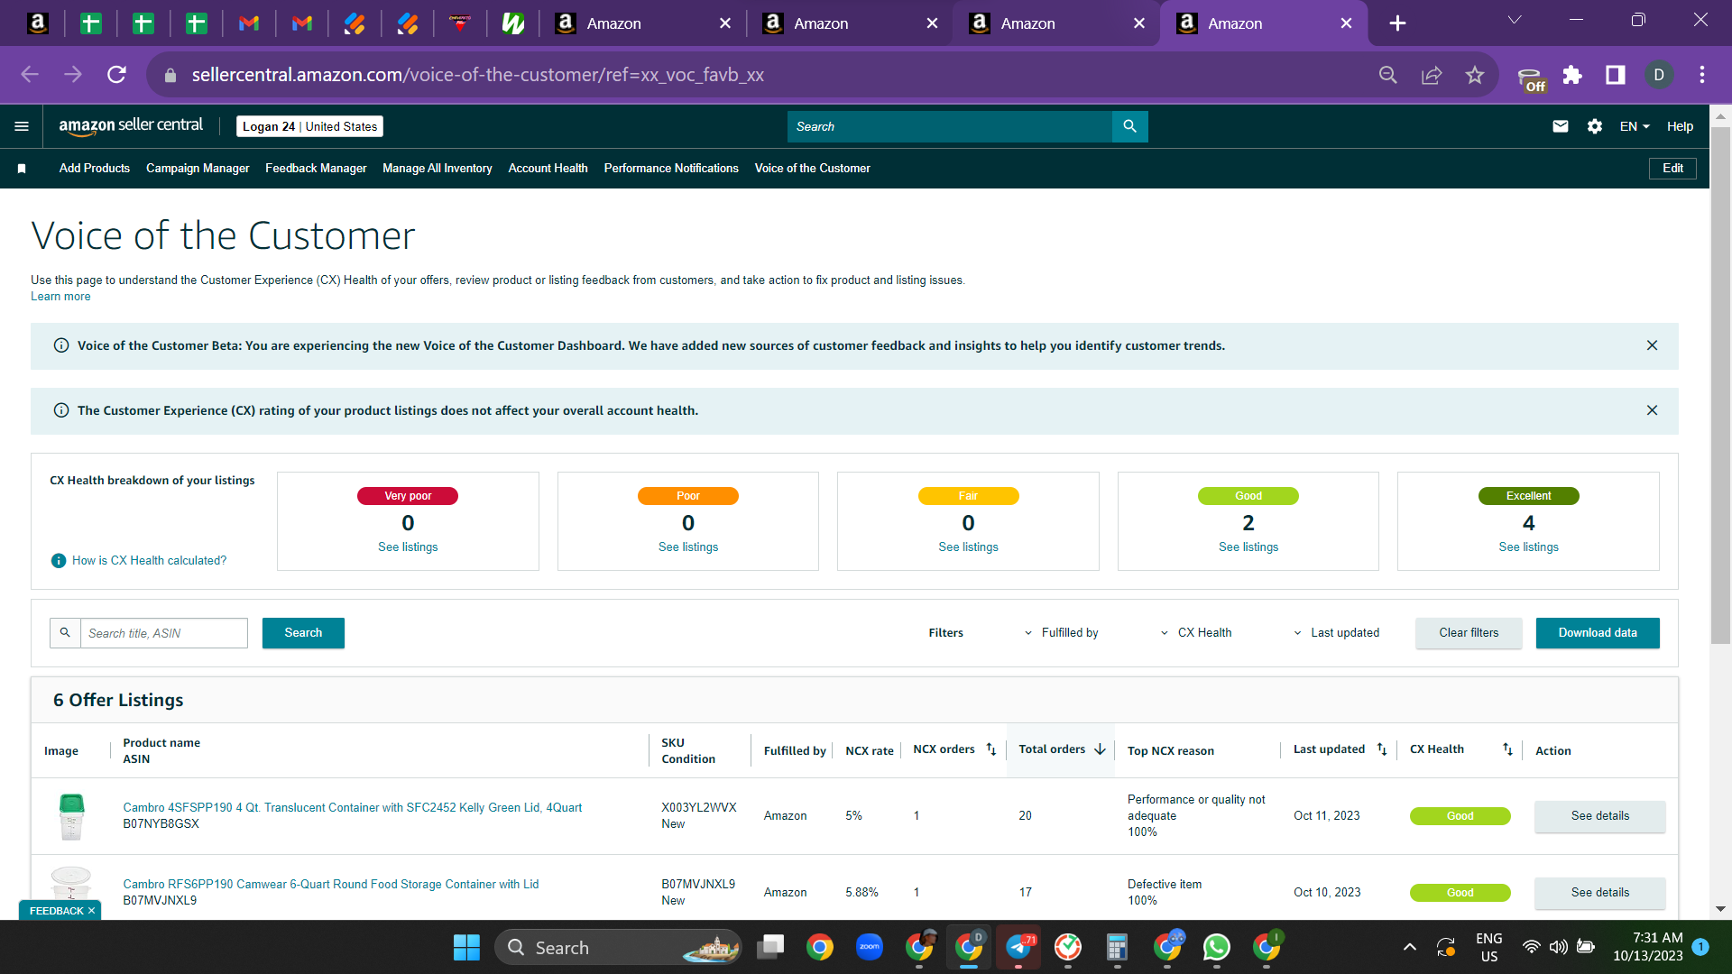Screen dimensions: 1732x974
Task: Click How is CX Health calculated link
Action: coord(150,561)
